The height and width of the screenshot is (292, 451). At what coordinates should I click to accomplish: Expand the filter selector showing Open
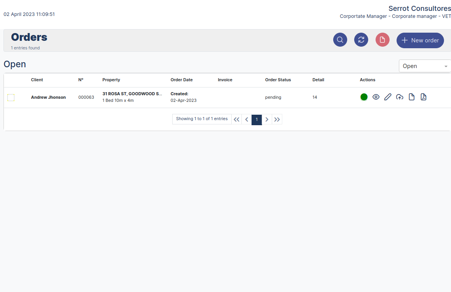[425, 66]
